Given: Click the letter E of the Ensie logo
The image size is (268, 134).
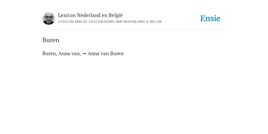Looking at the screenshot, I should 203,19.
